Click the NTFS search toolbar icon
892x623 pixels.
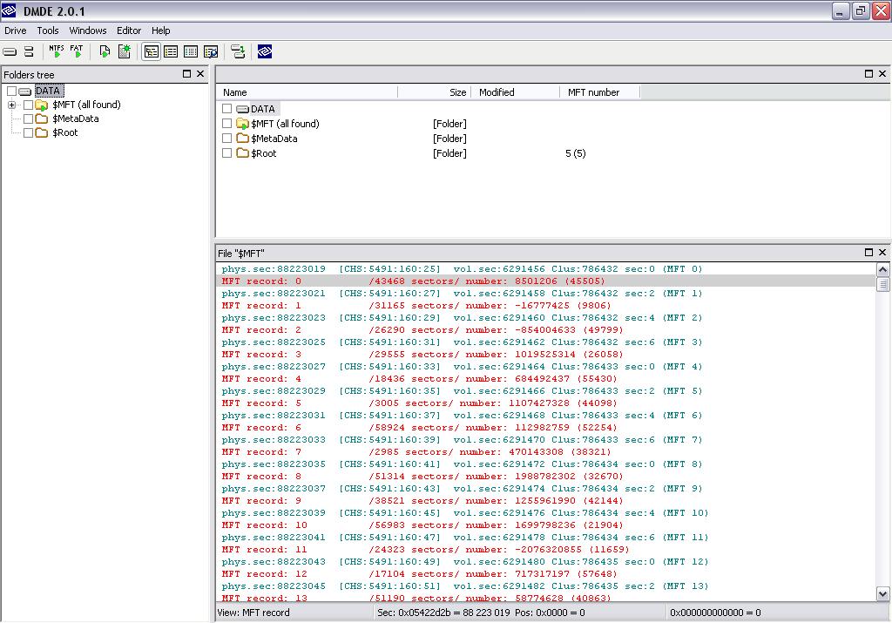pos(57,52)
